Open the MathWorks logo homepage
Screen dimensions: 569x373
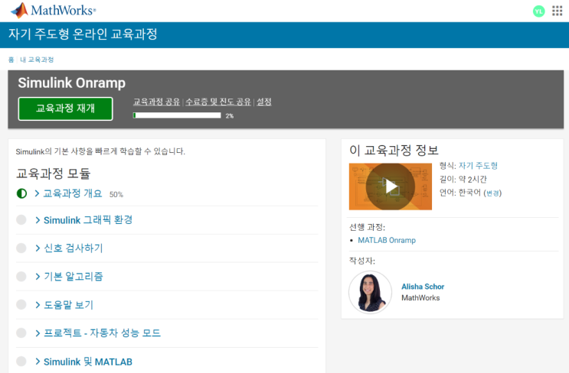(x=54, y=11)
